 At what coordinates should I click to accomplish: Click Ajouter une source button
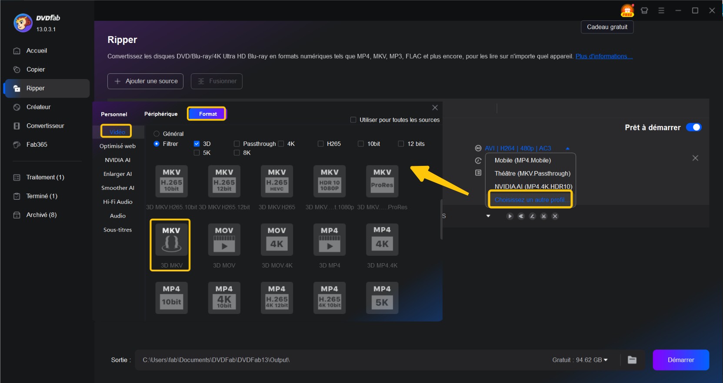pos(145,81)
